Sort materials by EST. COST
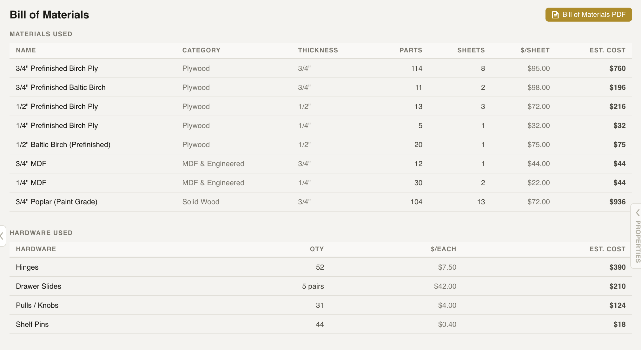Screen dimensions: 641x350 click(607, 50)
